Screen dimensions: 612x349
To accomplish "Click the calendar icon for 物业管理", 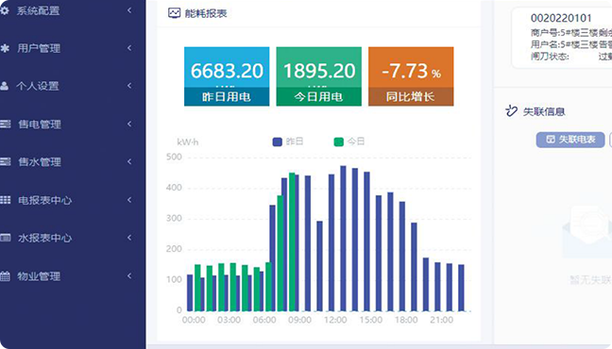I will [x=5, y=276].
